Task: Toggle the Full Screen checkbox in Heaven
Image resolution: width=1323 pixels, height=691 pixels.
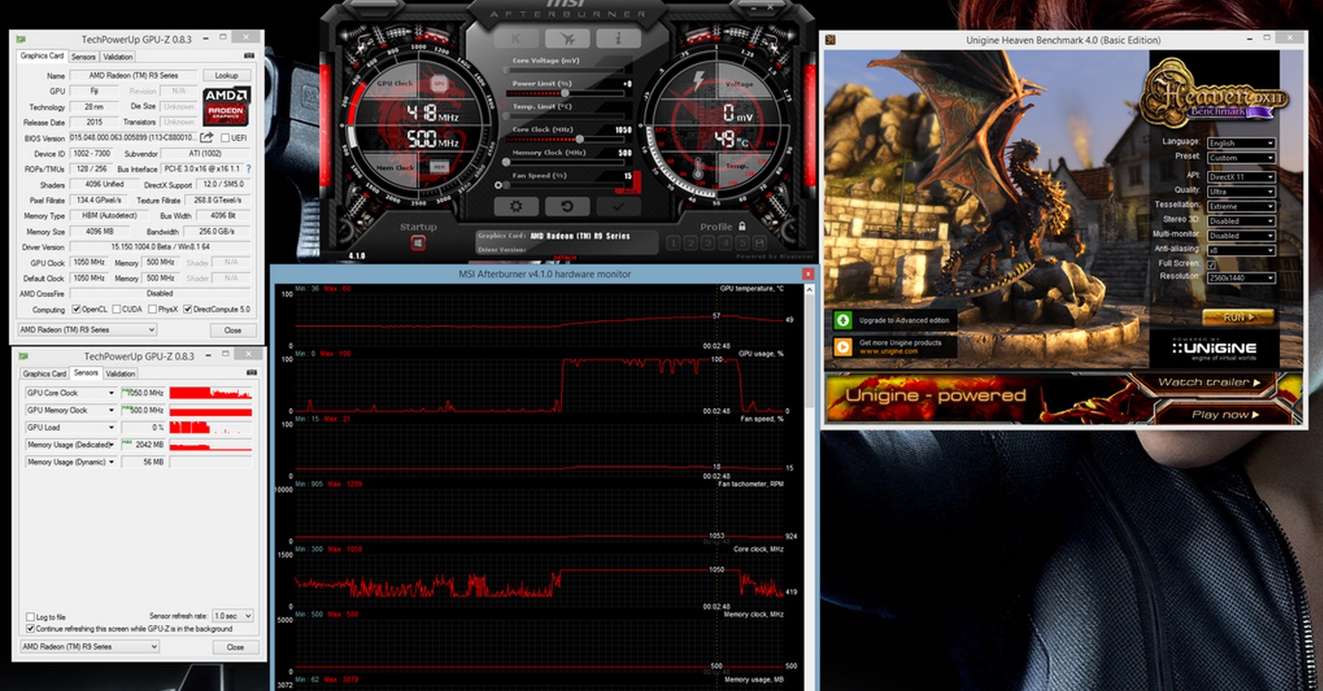Action: pos(1211,264)
